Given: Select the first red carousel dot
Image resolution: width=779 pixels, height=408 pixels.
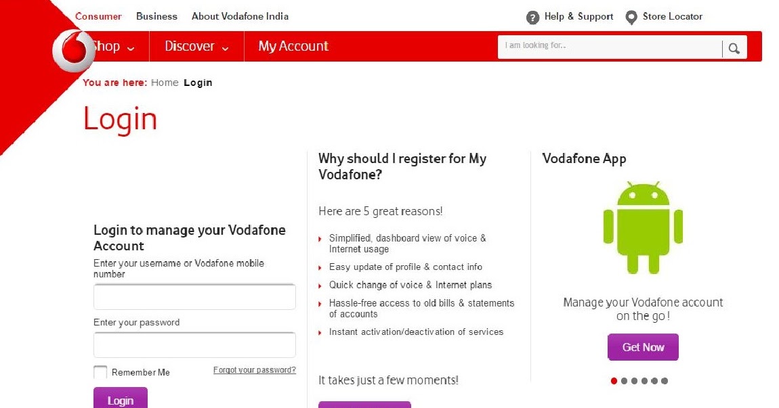Looking at the screenshot, I should (x=614, y=381).
